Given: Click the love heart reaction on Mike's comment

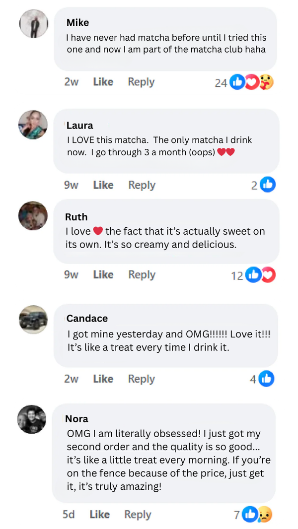Looking at the screenshot, I should point(252,82).
